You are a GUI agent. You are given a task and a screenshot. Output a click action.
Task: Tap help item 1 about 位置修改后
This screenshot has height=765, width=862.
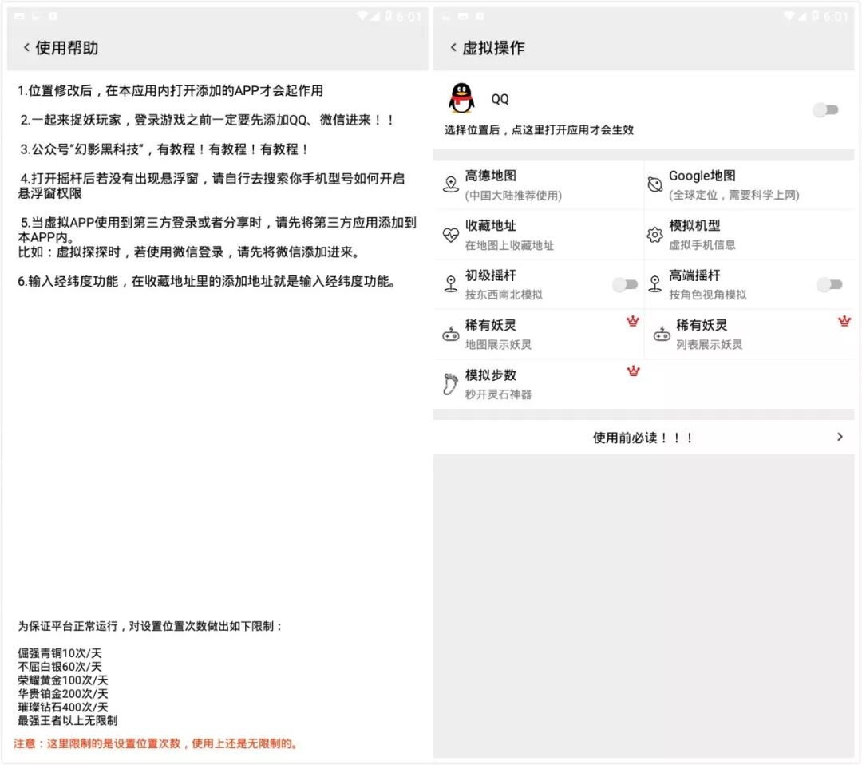coord(171,91)
